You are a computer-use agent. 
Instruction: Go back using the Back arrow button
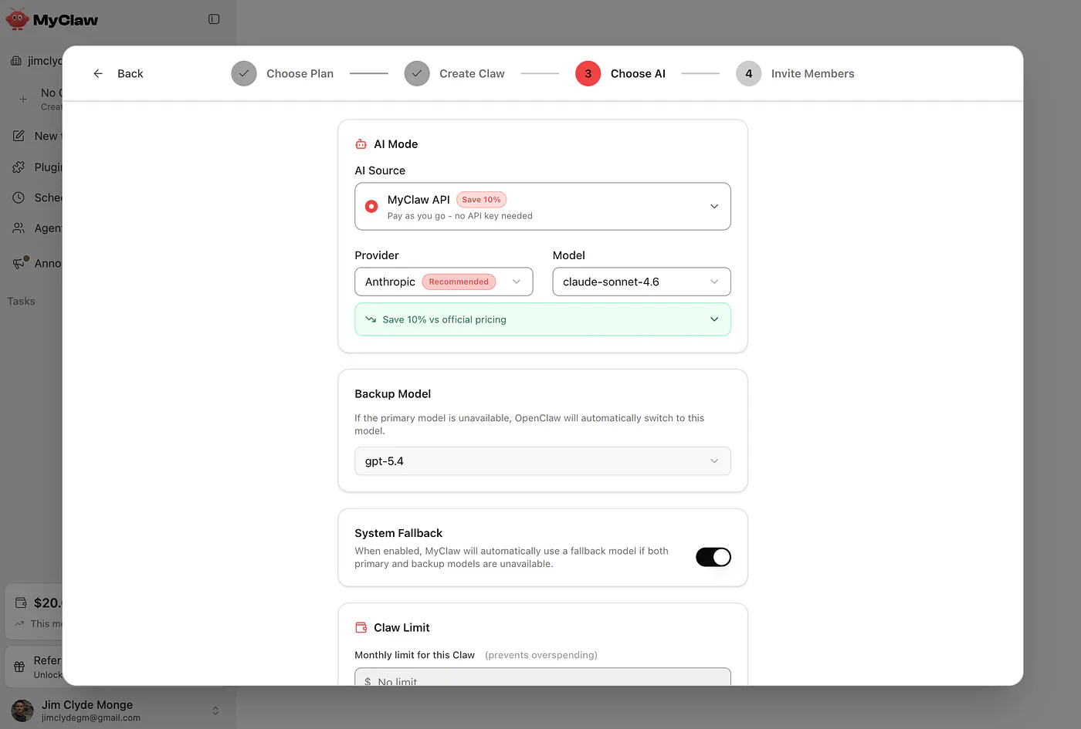[118, 74]
